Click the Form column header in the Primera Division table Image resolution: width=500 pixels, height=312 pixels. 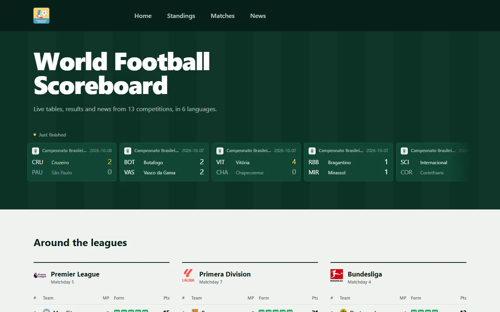coord(264,298)
